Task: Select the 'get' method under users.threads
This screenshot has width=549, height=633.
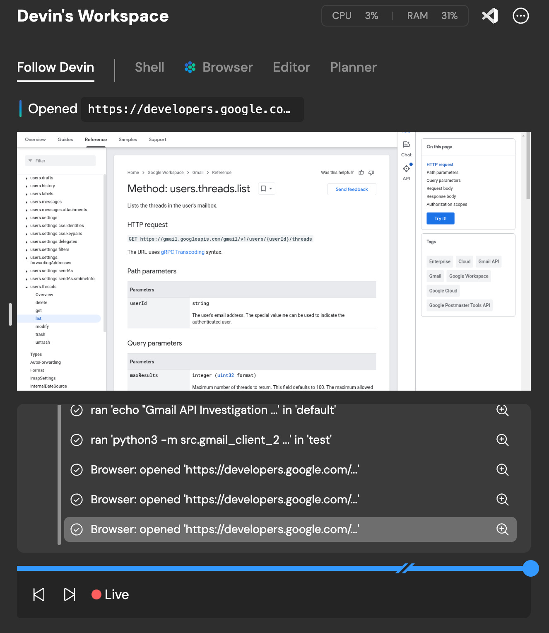Action: pos(39,311)
